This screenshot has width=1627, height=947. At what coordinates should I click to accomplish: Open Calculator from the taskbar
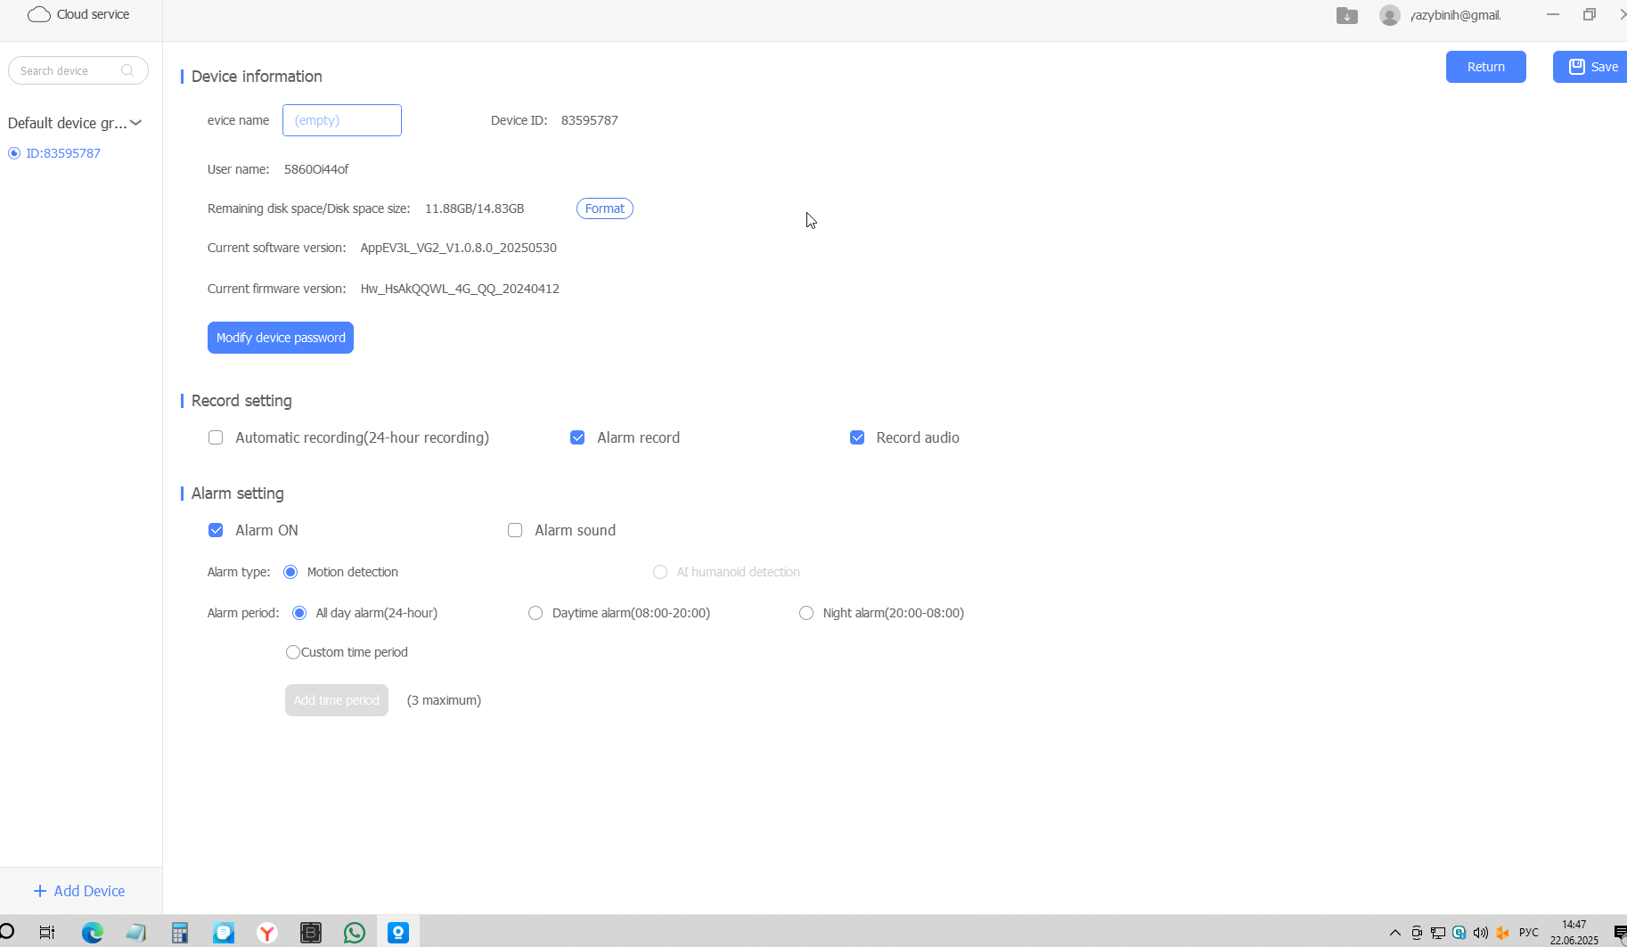point(180,933)
